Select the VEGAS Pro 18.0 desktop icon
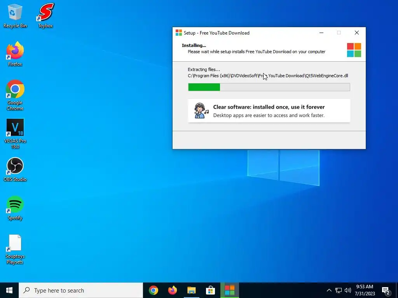Screen dimensions: 398x298 [15, 134]
